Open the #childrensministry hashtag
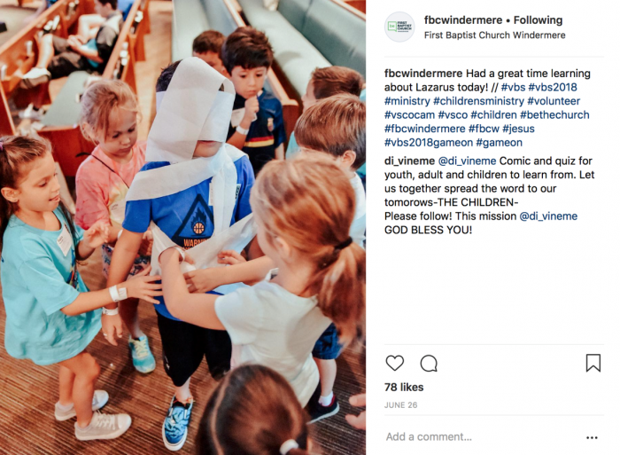Viewport: 620px width, 455px height. click(478, 101)
